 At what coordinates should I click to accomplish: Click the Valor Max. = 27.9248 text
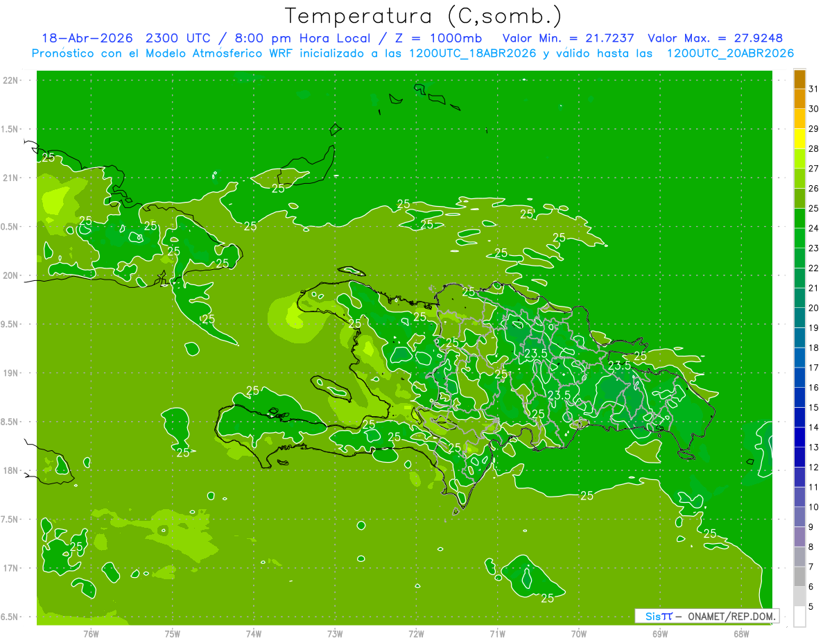point(715,38)
